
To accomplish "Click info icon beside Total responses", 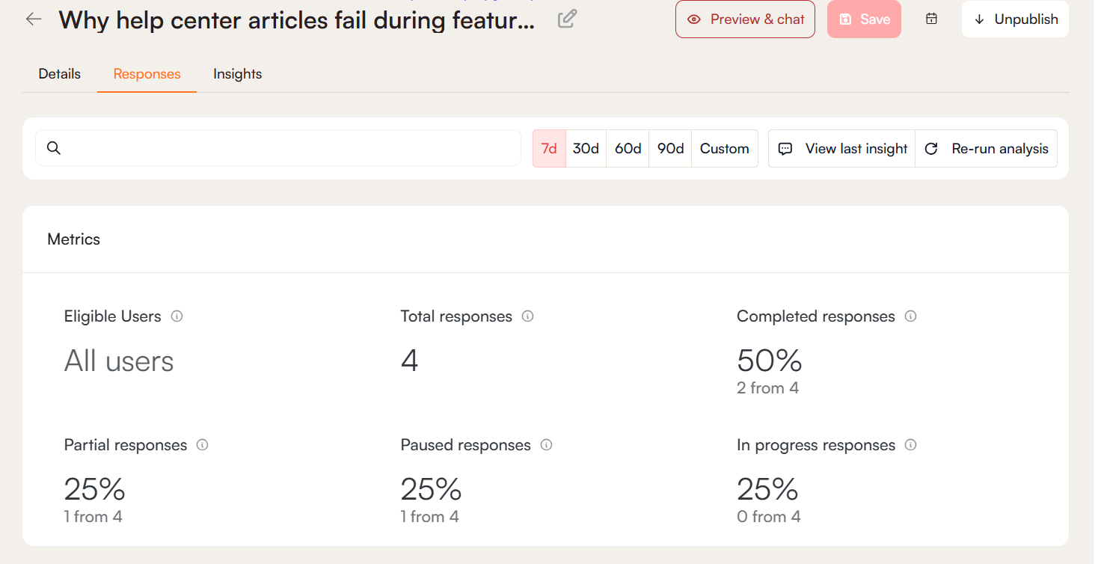I will point(528,316).
